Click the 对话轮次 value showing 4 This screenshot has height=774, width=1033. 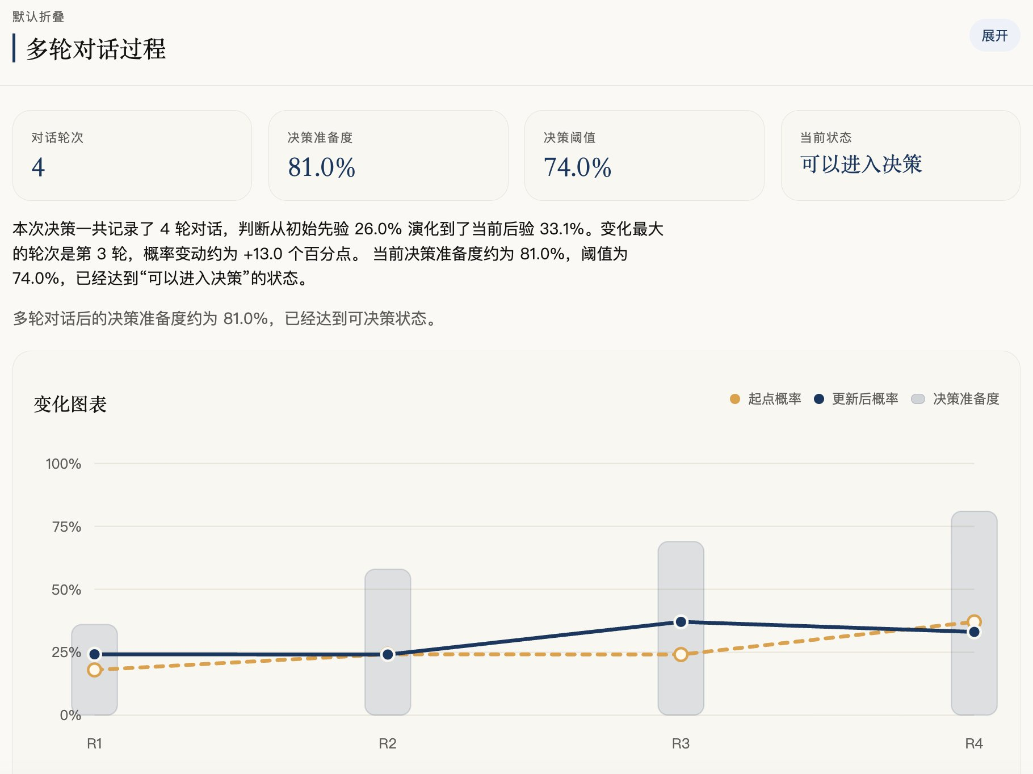[37, 169]
